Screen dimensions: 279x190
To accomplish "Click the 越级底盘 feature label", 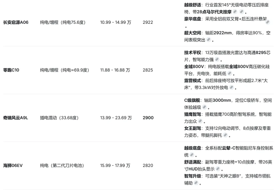I will click(x=192, y=148).
